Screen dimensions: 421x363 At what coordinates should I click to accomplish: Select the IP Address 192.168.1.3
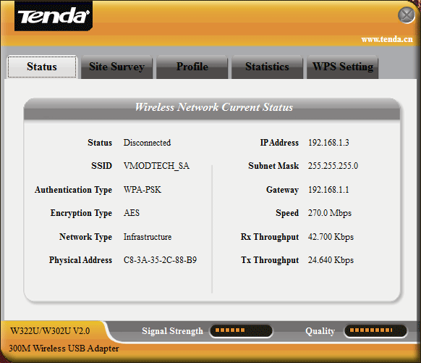tap(328, 143)
